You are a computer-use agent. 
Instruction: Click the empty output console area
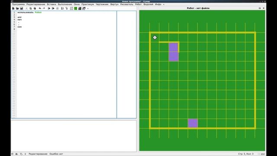tap(74, 136)
